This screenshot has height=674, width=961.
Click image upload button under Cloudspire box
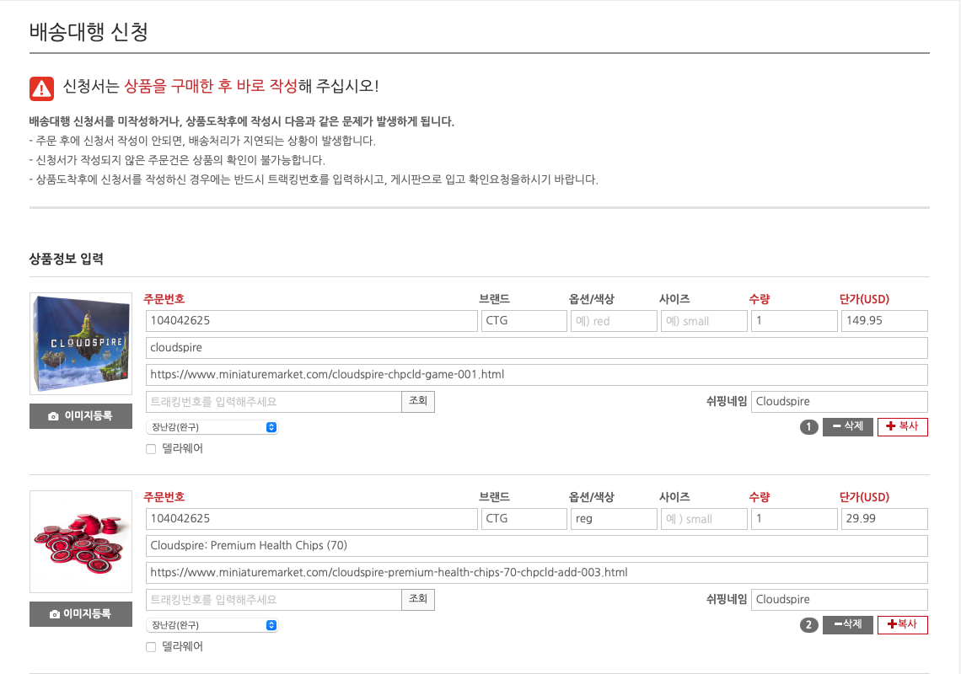(x=81, y=416)
